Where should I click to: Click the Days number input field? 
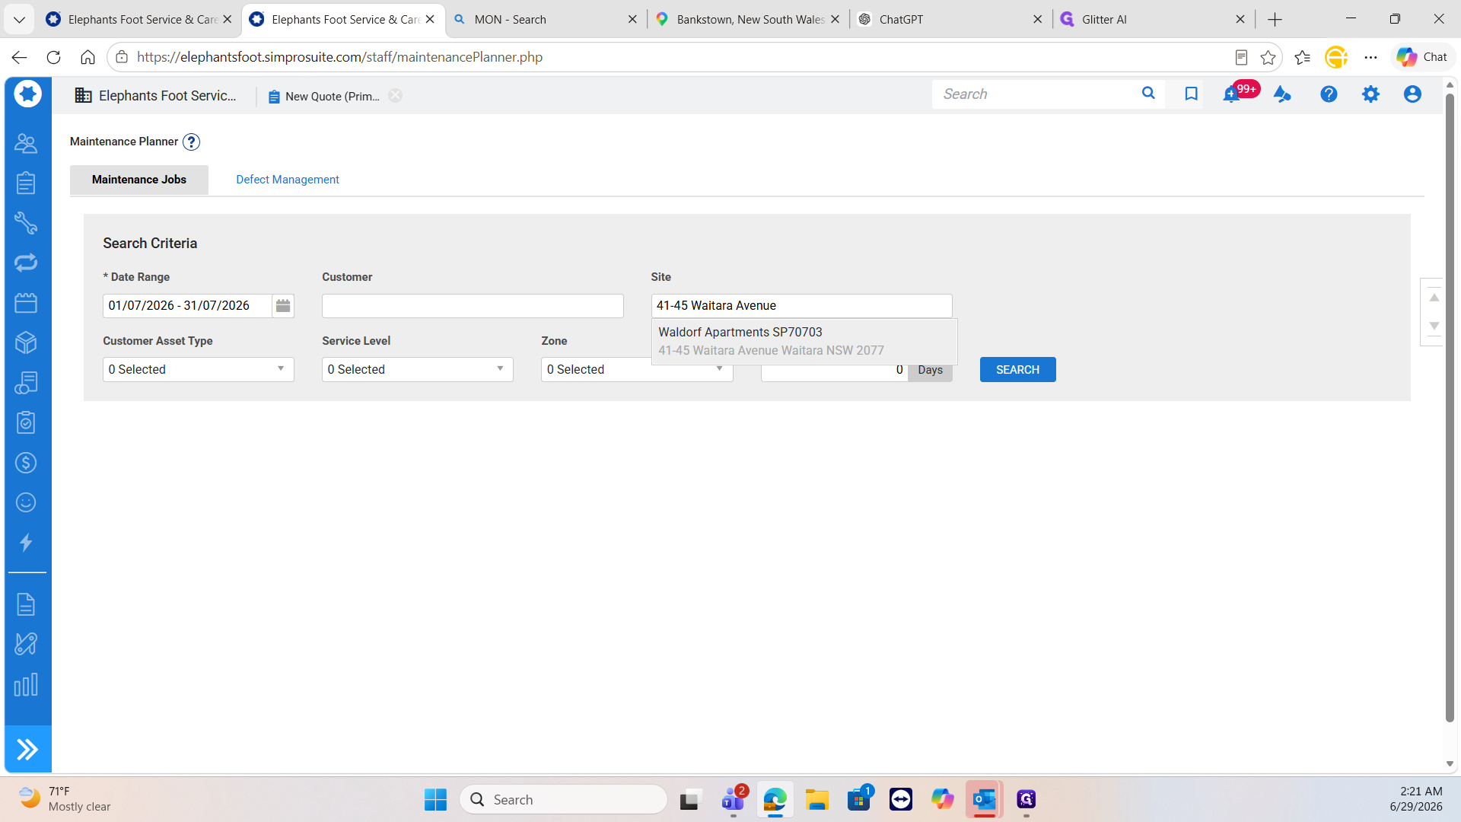[834, 371]
